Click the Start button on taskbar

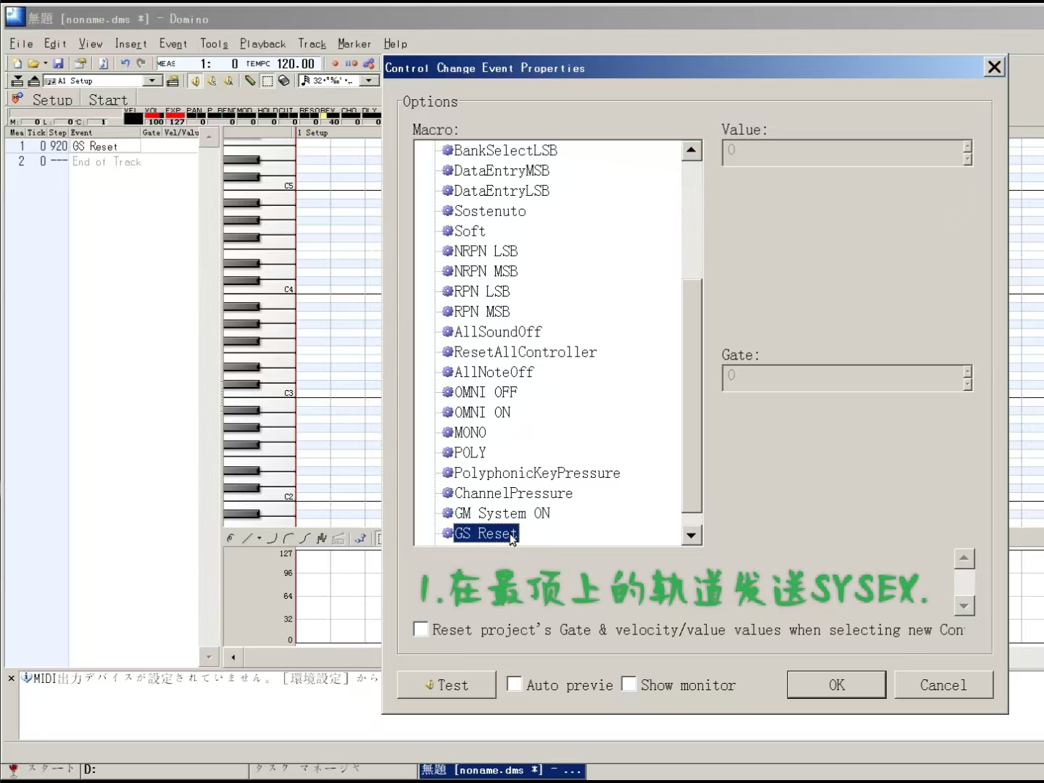(x=42, y=769)
